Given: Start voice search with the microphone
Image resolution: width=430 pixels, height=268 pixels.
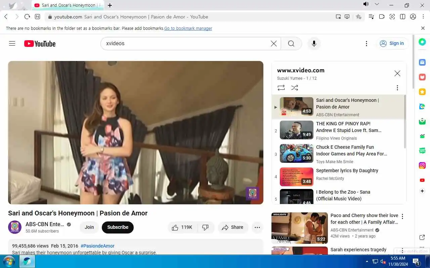Looking at the screenshot, I should click(x=314, y=44).
